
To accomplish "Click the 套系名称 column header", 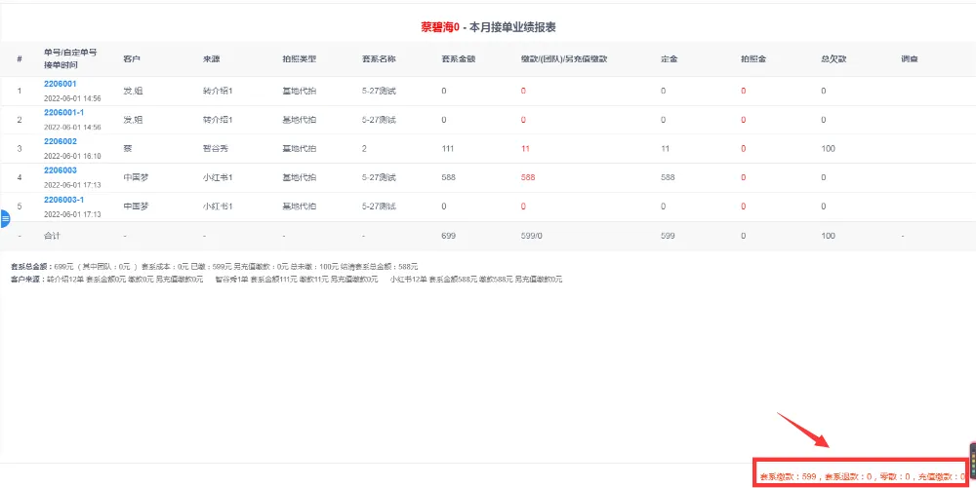I will [379, 59].
